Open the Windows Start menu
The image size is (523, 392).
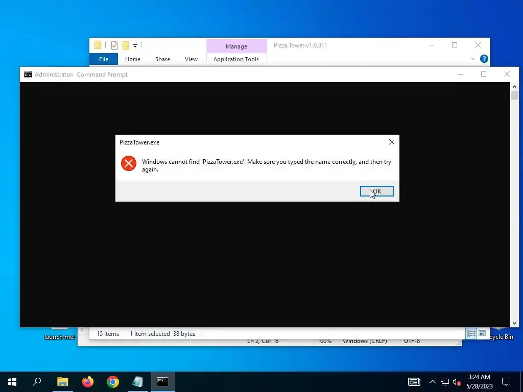(12, 382)
